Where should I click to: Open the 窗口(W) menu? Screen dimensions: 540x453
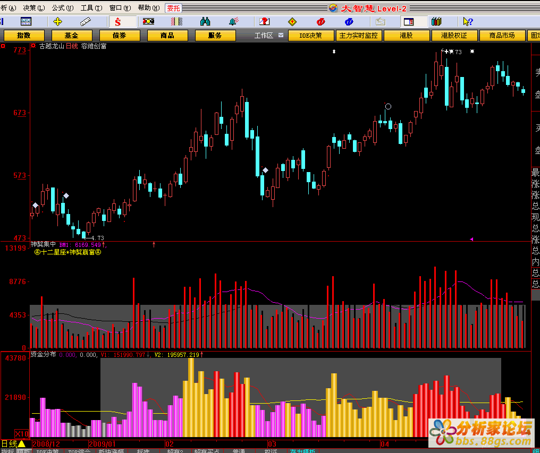pos(120,7)
